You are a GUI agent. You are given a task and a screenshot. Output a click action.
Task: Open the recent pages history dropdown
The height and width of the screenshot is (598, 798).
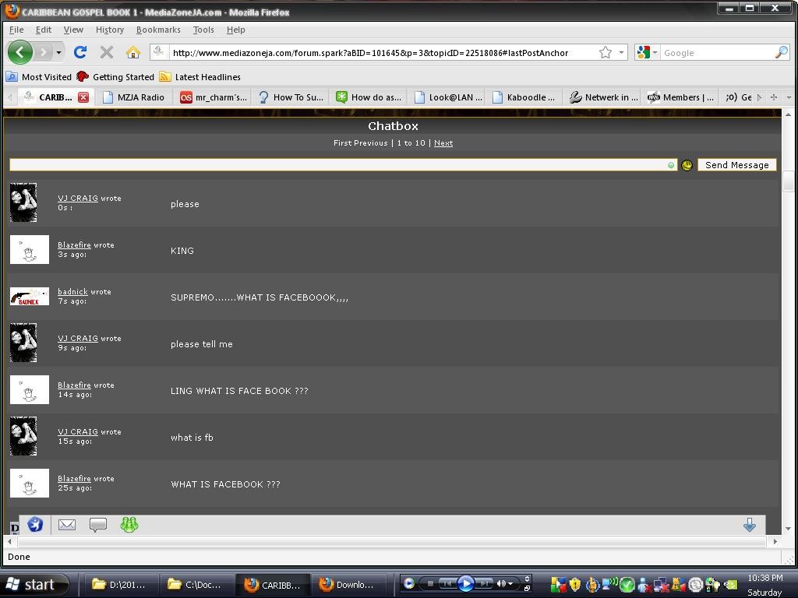tap(59, 52)
